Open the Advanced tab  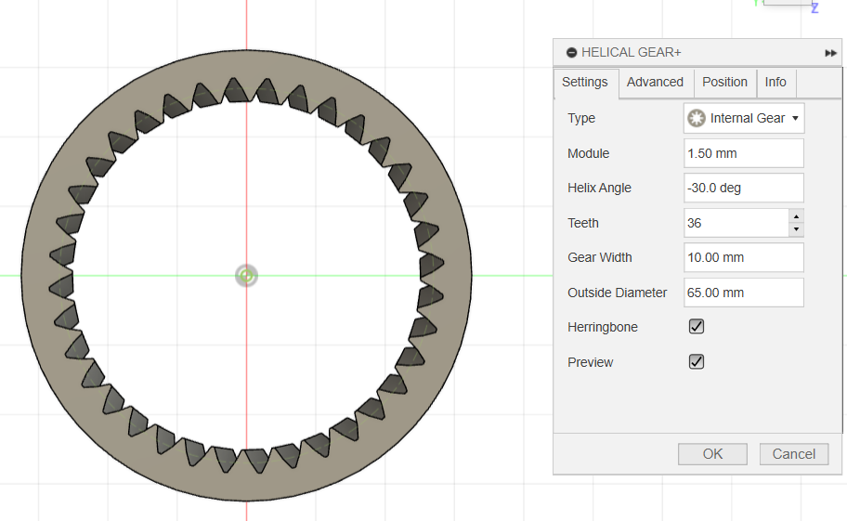tap(655, 82)
